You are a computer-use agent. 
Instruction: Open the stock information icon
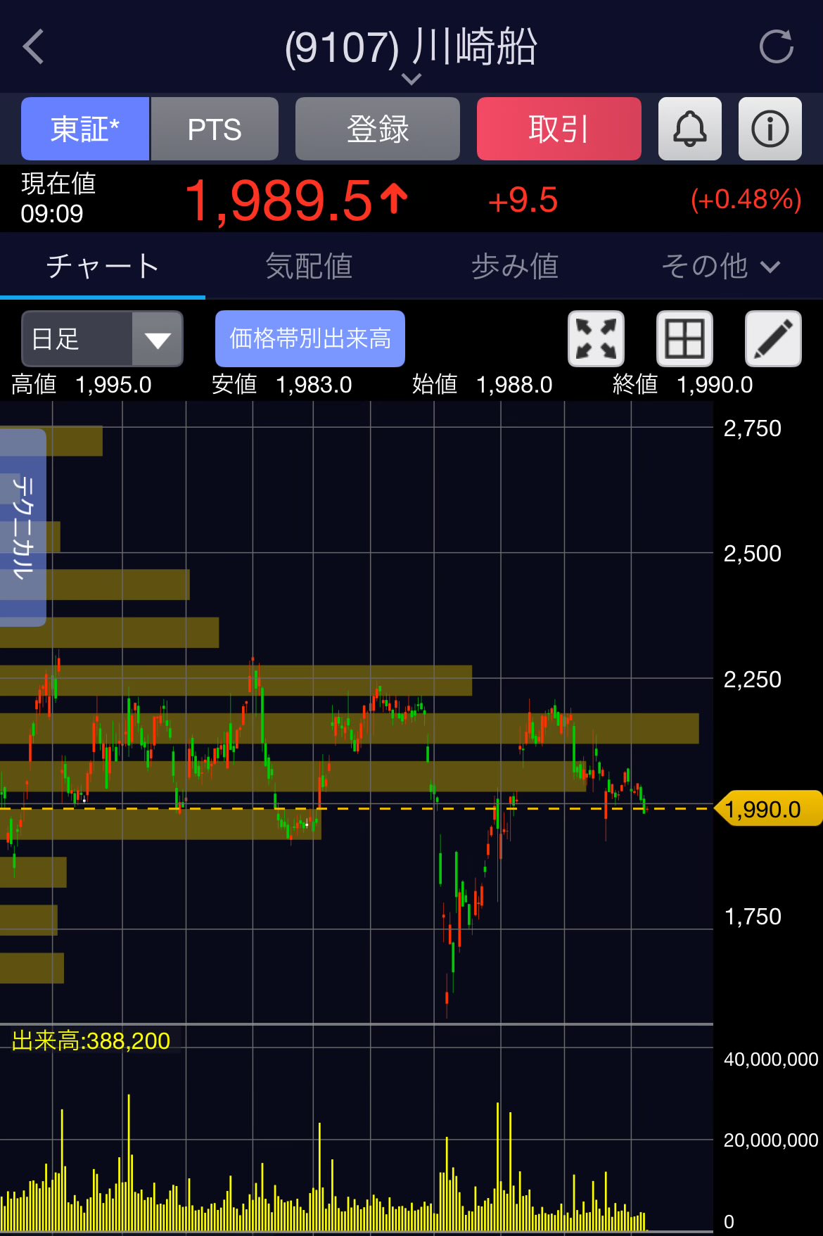click(x=770, y=129)
